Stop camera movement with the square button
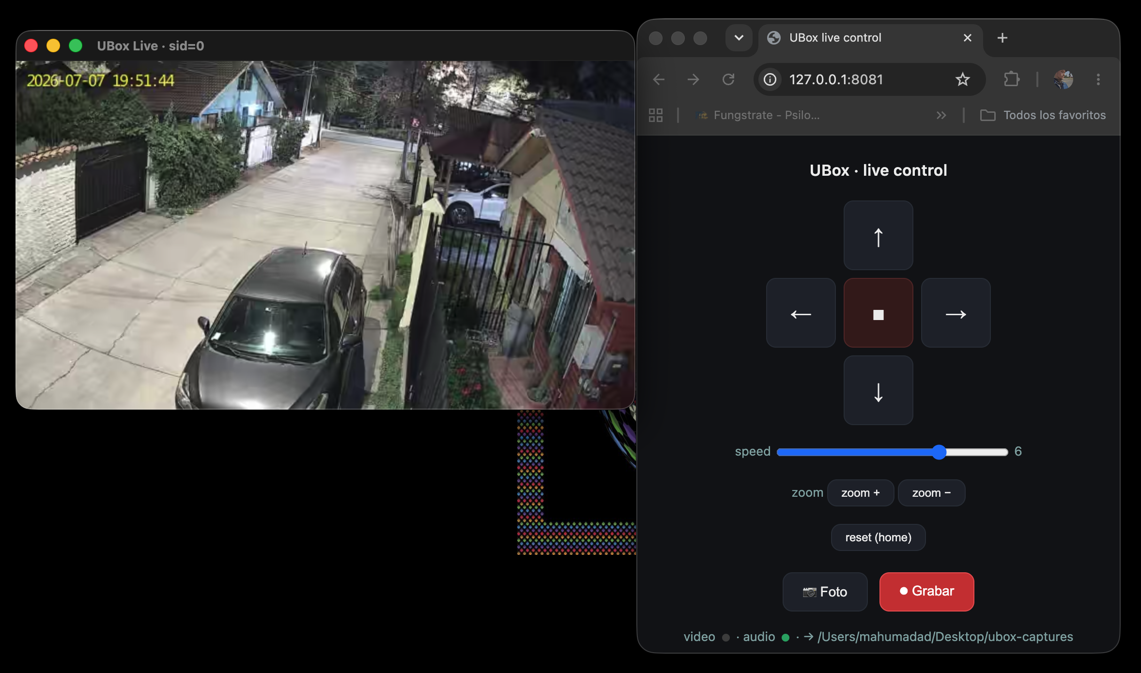The image size is (1141, 673). tap(878, 313)
